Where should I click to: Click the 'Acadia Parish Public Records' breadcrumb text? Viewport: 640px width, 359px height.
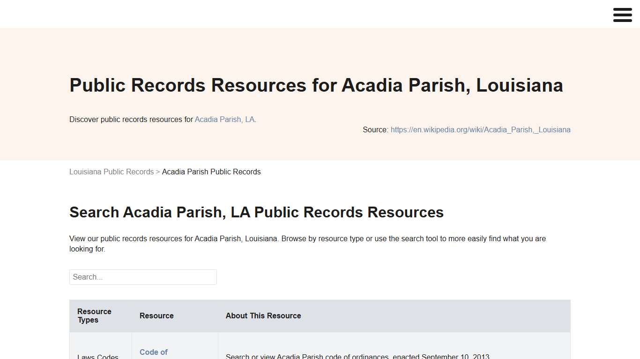pos(211,172)
